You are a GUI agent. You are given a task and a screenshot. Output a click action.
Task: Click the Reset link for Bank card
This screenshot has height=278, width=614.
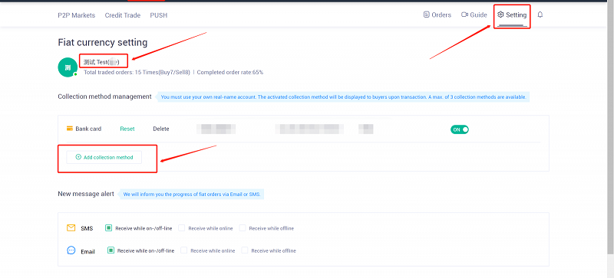[x=127, y=129]
